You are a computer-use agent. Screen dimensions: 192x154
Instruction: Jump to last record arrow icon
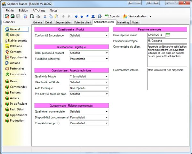pos(93,16)
